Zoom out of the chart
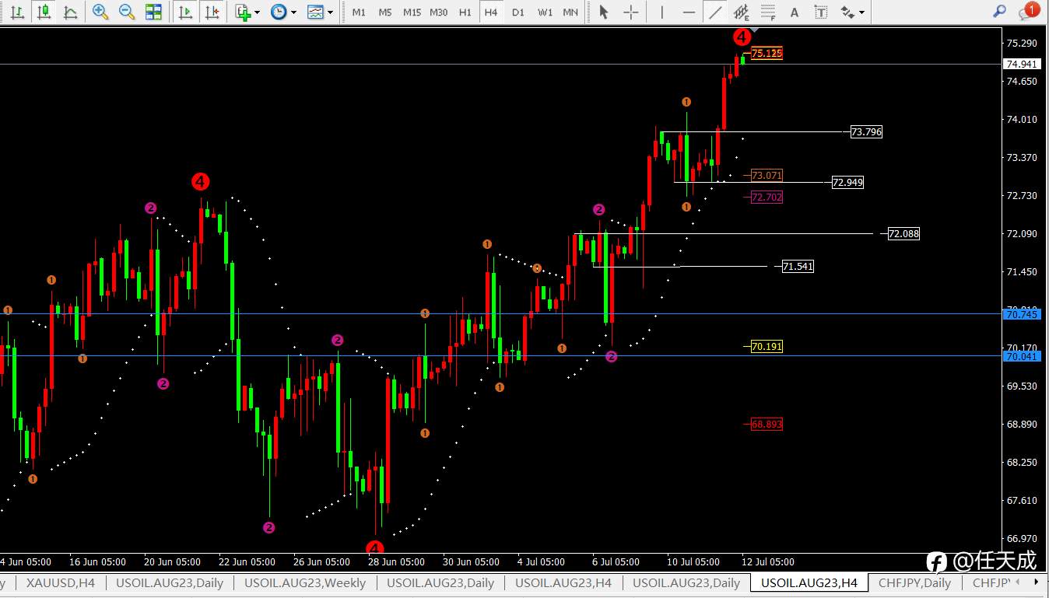 click(127, 12)
